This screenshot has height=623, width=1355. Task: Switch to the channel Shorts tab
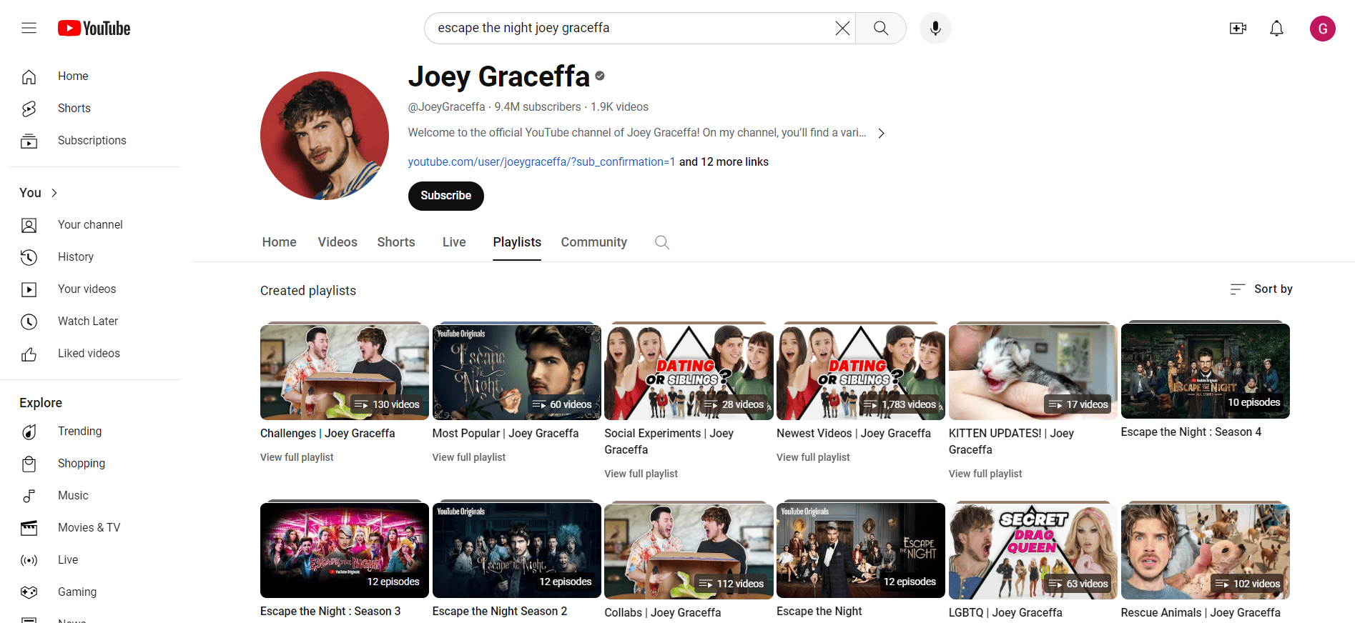[396, 242]
